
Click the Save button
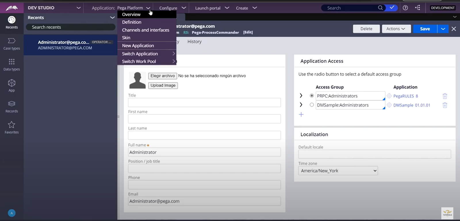[x=425, y=29]
